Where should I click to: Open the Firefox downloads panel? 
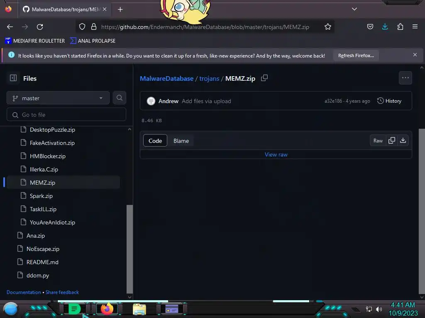(385, 26)
